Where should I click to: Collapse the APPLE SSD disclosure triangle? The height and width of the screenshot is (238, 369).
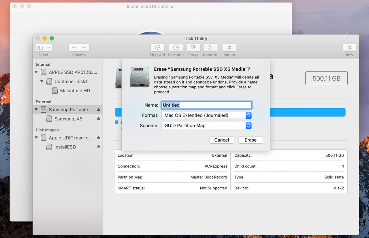(x=36, y=72)
